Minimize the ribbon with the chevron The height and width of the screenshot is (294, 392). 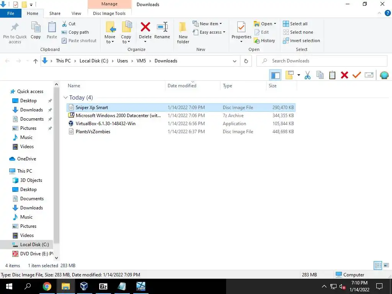coord(379,13)
